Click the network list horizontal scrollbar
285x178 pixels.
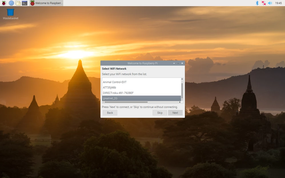[126, 102]
